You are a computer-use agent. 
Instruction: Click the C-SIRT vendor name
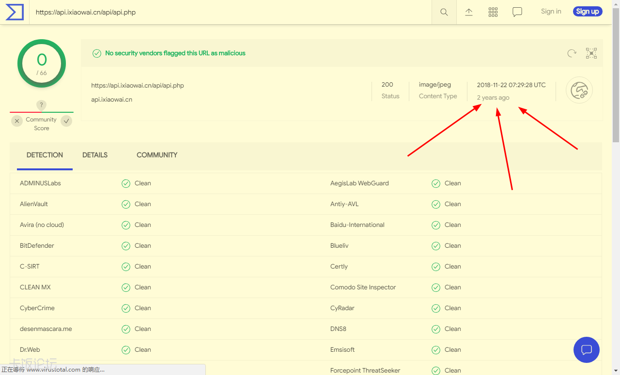[x=30, y=267]
